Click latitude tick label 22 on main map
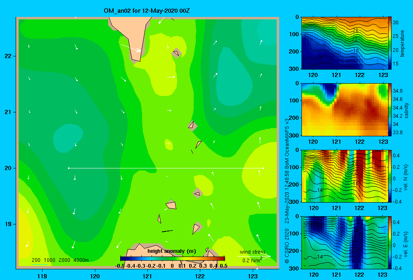 tap(8, 56)
